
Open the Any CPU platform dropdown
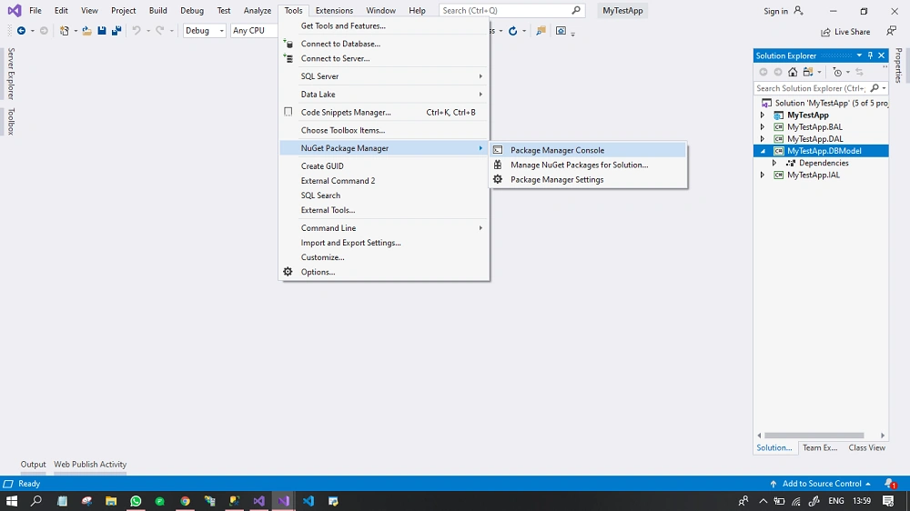[254, 31]
